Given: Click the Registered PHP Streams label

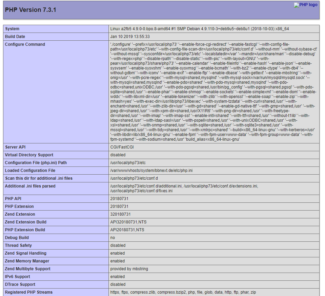Looking at the screenshot, I should point(28,292).
